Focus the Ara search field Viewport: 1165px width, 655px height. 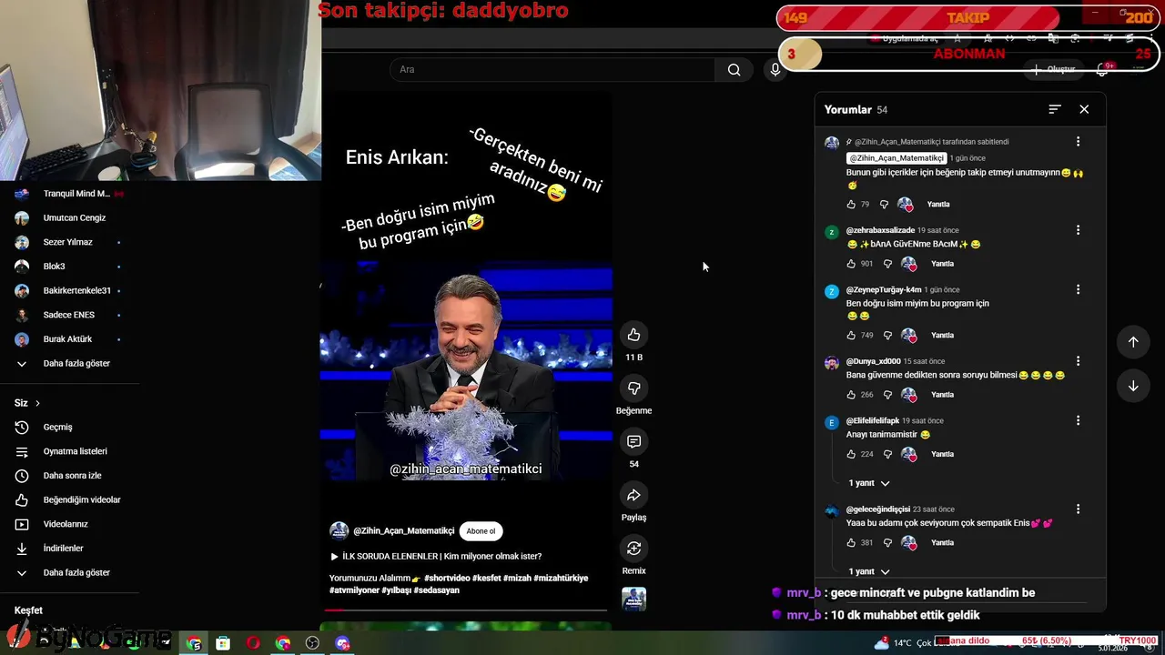tap(552, 70)
